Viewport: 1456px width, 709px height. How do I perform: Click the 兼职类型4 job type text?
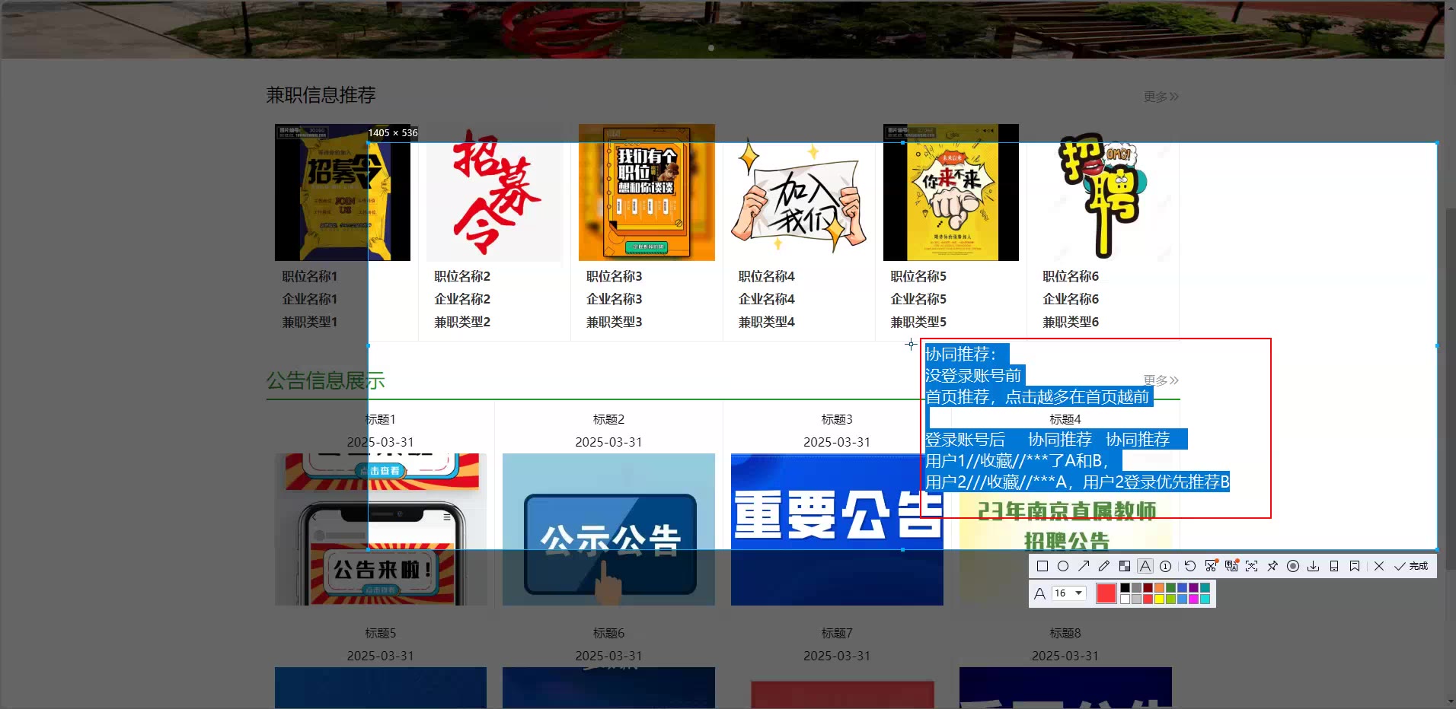click(x=767, y=322)
